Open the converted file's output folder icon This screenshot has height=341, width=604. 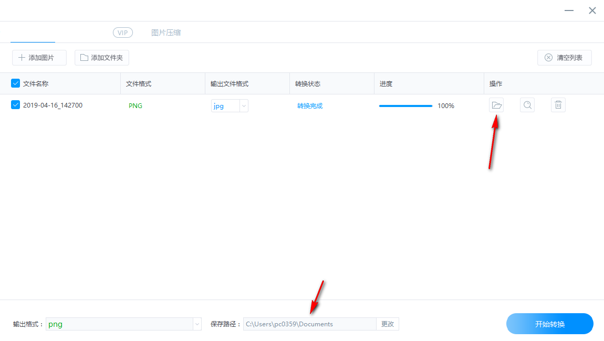tap(497, 105)
